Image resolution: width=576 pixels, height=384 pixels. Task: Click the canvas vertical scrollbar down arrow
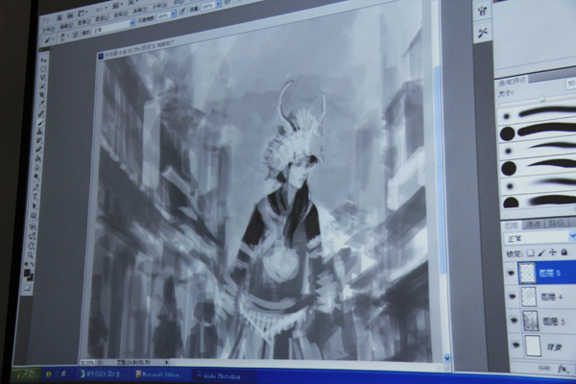point(446,357)
